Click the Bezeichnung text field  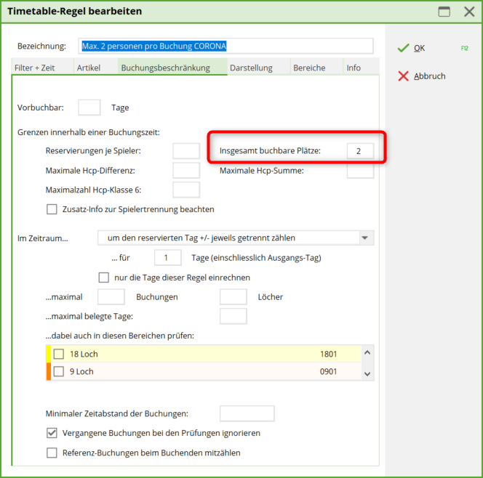point(227,46)
